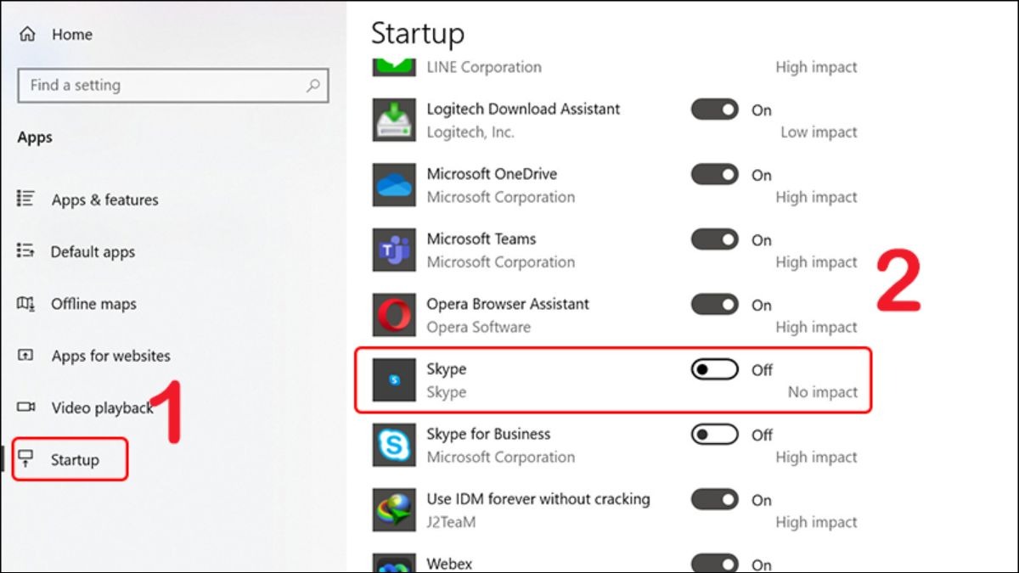Click the Offline maps icon
The height and width of the screenshot is (573, 1019).
coord(25,304)
